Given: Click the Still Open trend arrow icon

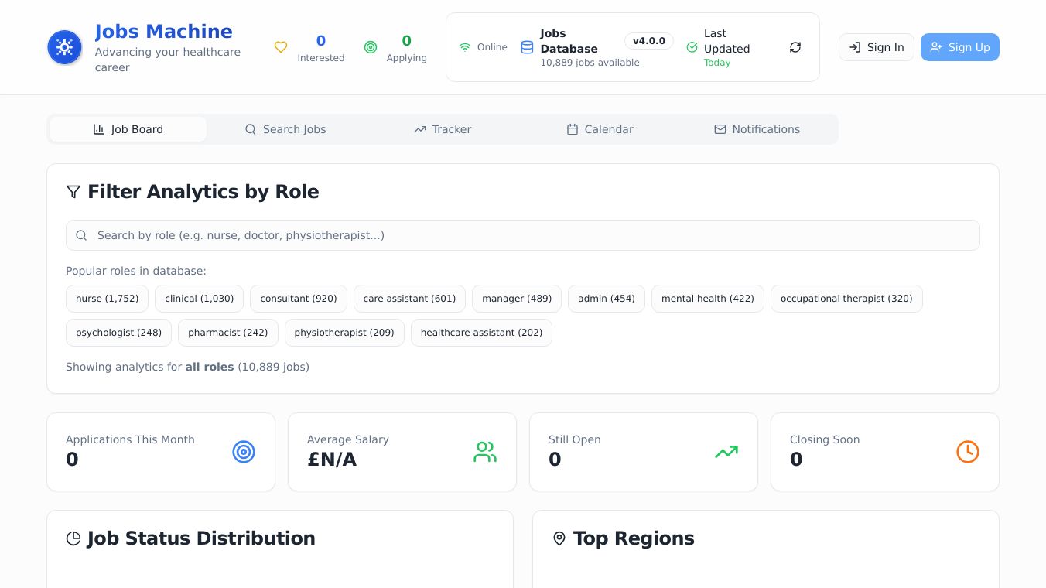Looking at the screenshot, I should click(726, 452).
